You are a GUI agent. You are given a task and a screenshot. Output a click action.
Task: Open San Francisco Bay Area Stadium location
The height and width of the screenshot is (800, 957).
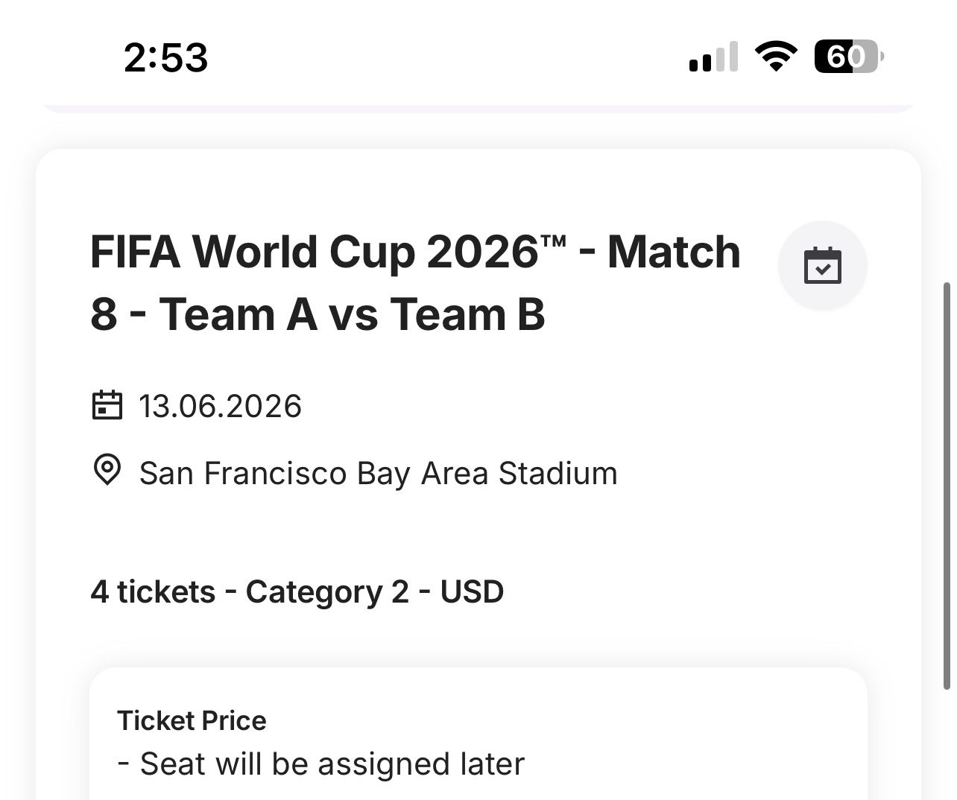click(377, 472)
